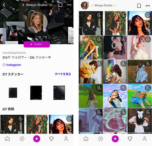Go to Home tab on left screen

(7, 139)
